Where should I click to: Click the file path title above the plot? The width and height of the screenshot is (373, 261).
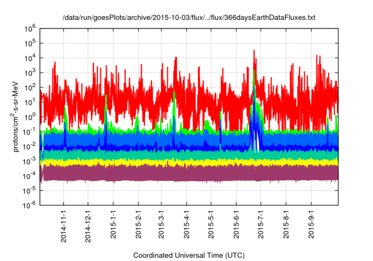click(189, 17)
